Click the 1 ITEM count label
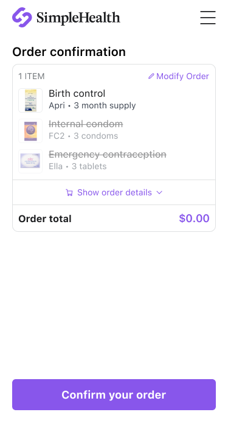Image resolution: width=228 pixels, height=426 pixels. 32,76
